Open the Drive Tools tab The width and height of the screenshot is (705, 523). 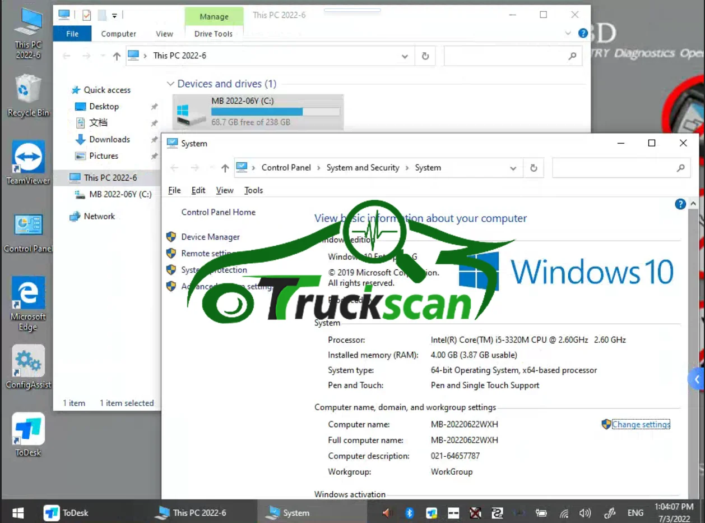tap(214, 34)
